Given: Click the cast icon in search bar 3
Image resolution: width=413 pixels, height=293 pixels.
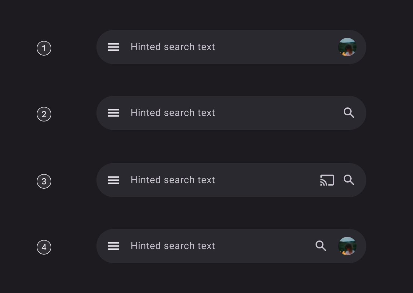Looking at the screenshot, I should (327, 180).
